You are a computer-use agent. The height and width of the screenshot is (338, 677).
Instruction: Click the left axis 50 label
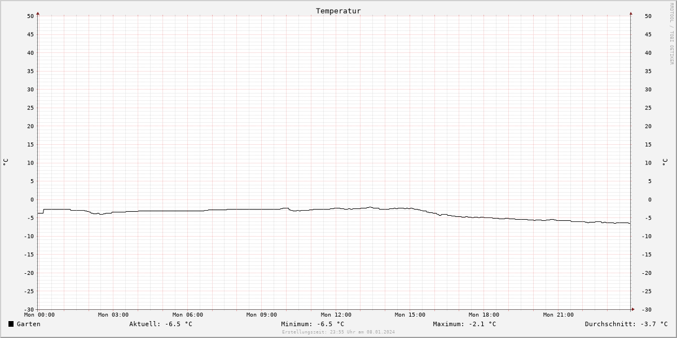tap(30, 16)
